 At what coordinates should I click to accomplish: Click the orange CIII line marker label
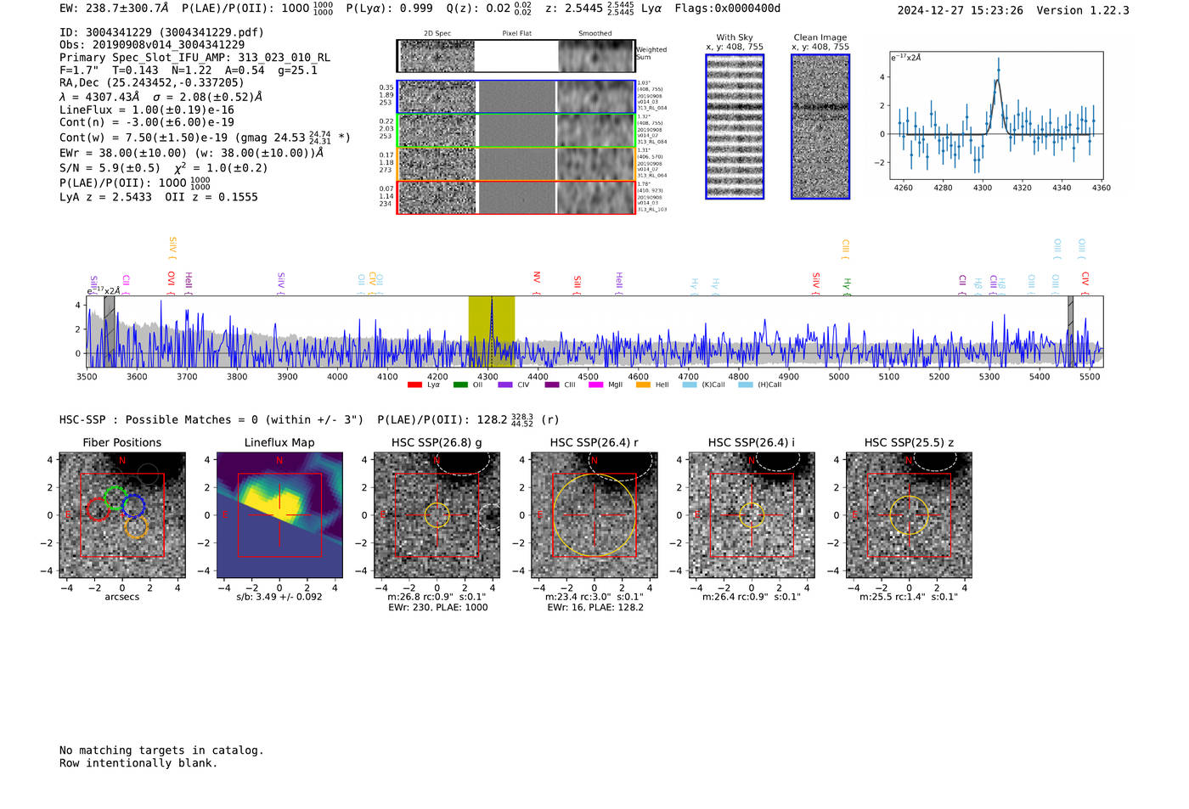845,249
